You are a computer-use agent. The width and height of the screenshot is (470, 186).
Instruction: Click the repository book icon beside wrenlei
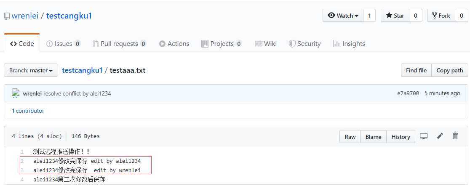[x=7, y=16]
